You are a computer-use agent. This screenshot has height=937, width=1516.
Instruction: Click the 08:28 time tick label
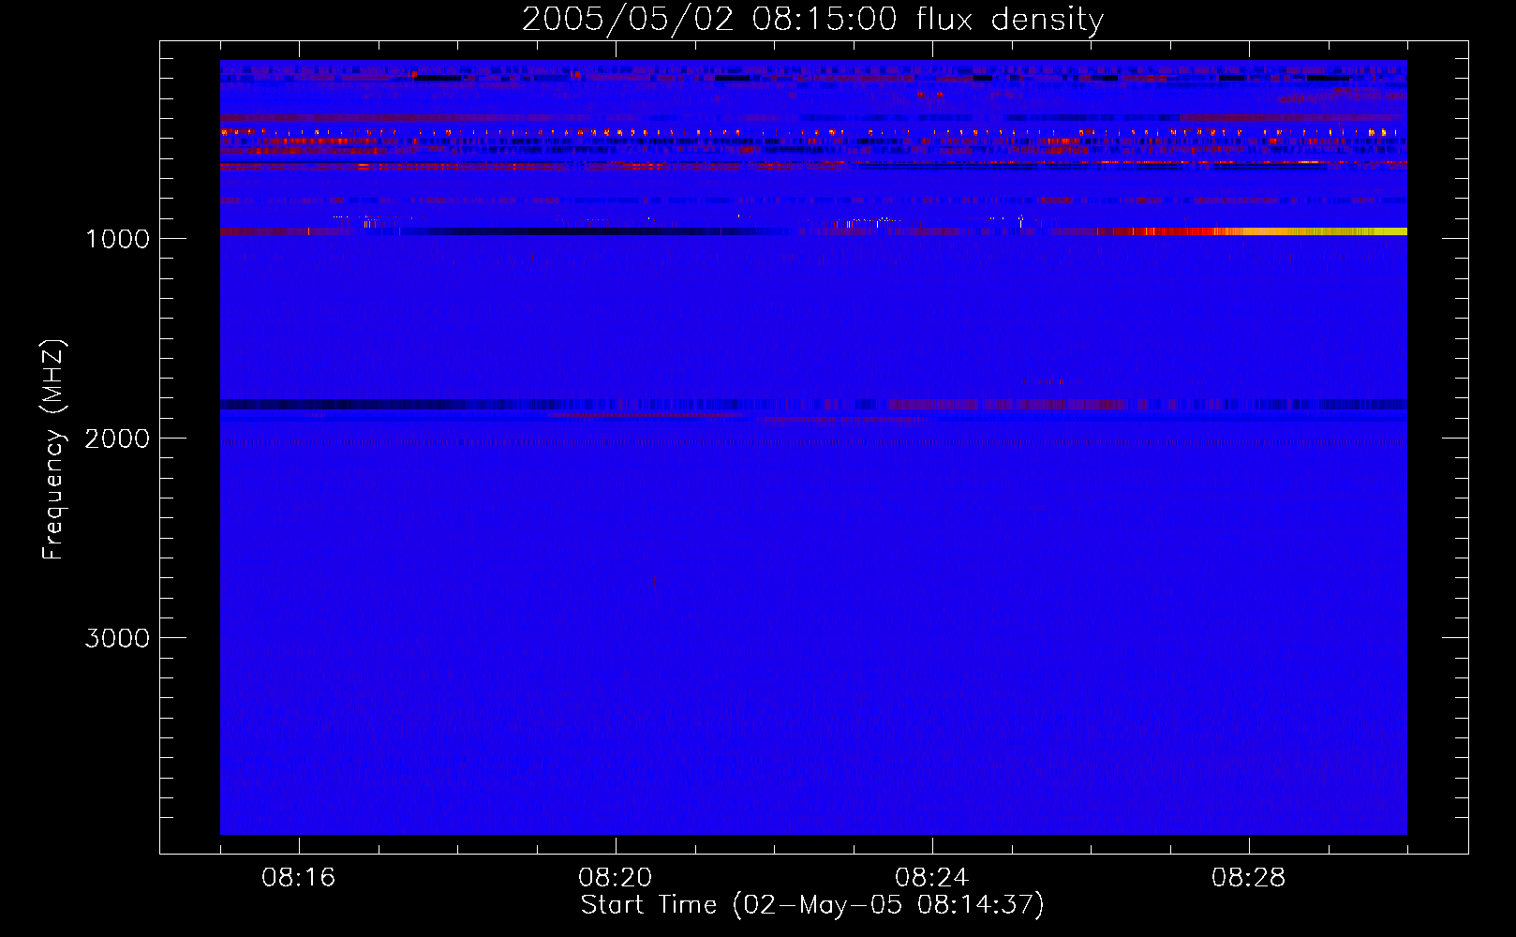[1249, 878]
